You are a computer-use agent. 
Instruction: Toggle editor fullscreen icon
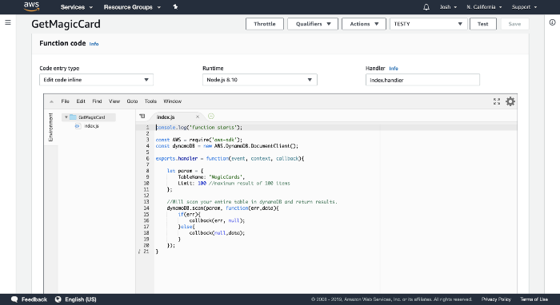[497, 101]
